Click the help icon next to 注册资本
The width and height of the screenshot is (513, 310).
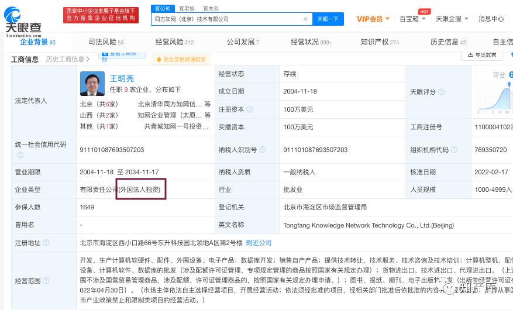coord(250,109)
